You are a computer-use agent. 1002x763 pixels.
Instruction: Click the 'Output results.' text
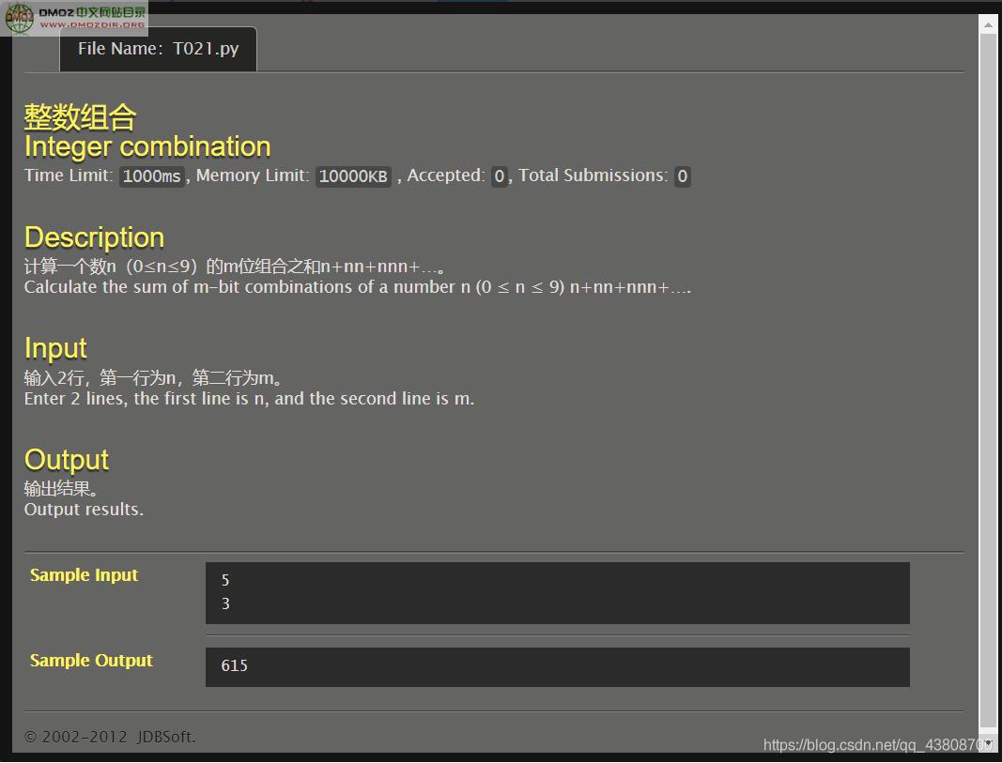point(84,510)
